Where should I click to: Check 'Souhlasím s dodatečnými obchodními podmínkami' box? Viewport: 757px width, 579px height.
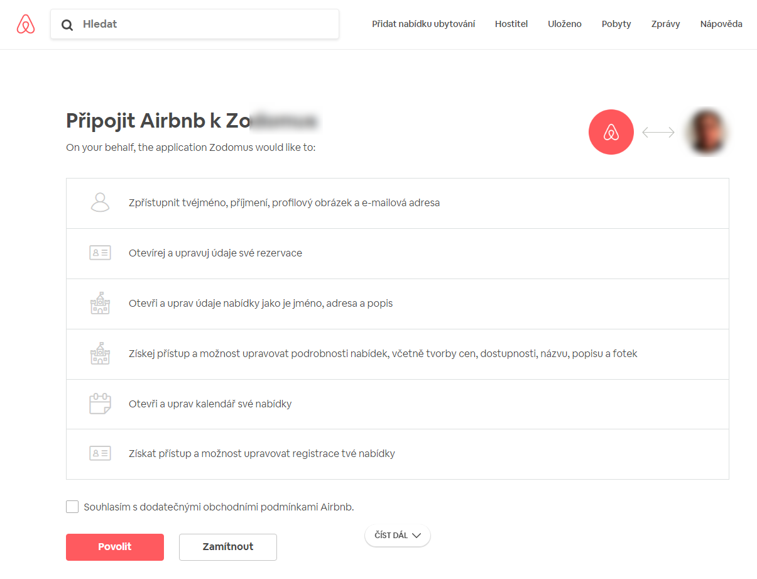(72, 507)
